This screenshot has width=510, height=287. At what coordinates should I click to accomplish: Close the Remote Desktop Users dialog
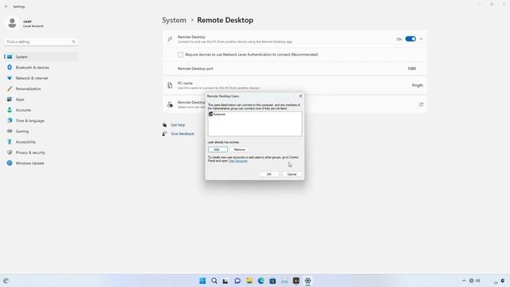click(300, 96)
